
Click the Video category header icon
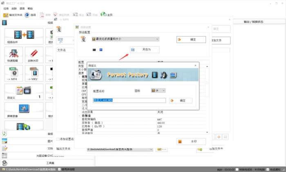(4, 23)
